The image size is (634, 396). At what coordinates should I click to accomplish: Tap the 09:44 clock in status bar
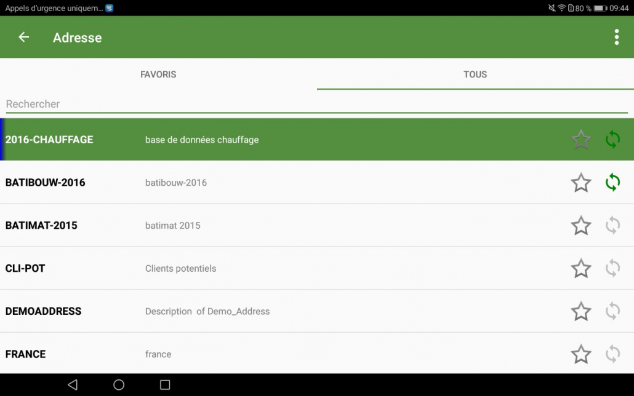pos(619,8)
